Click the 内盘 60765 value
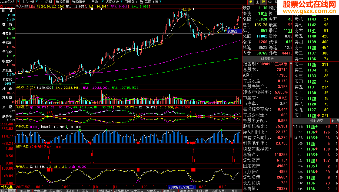Image resolution: width=339 pixels, height=192 pixels. pyautogui.click(x=262, y=53)
